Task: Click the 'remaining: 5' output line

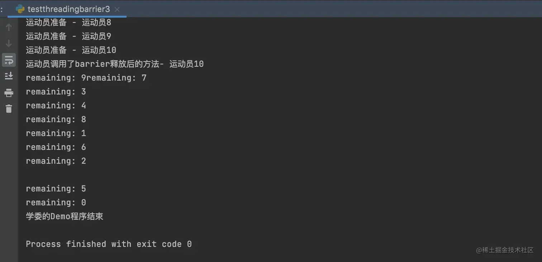Action: (56, 189)
